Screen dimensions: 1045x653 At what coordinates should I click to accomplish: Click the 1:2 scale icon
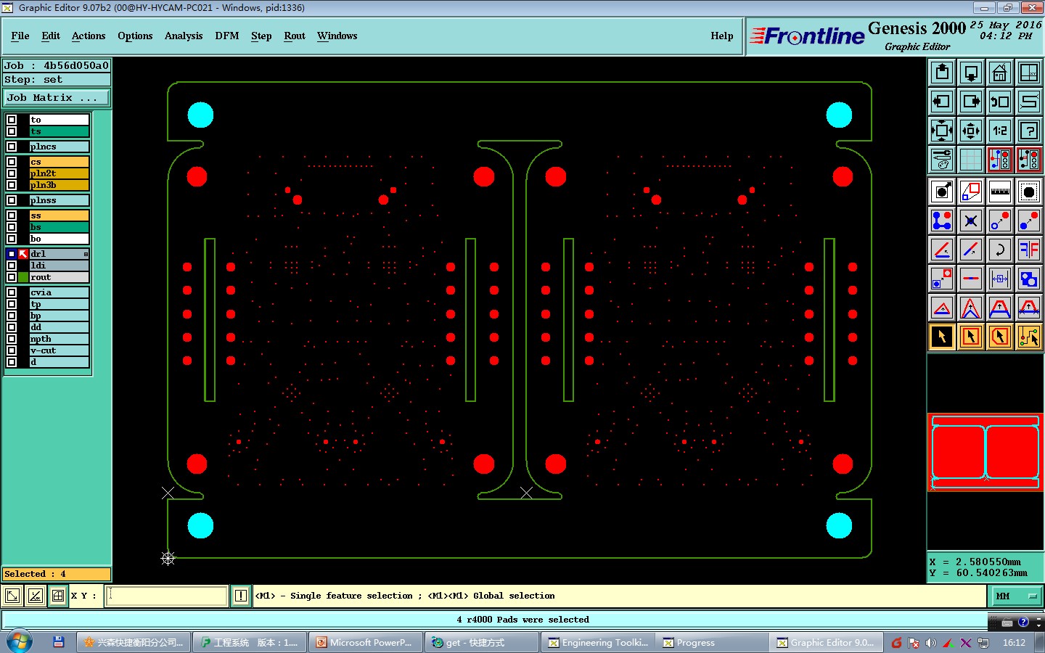point(1000,131)
